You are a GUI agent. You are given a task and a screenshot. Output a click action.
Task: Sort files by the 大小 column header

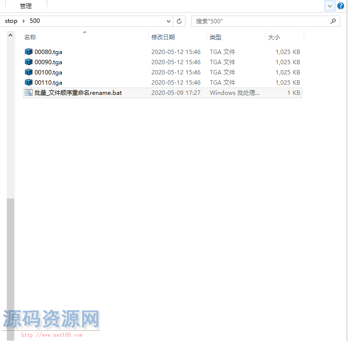point(274,37)
